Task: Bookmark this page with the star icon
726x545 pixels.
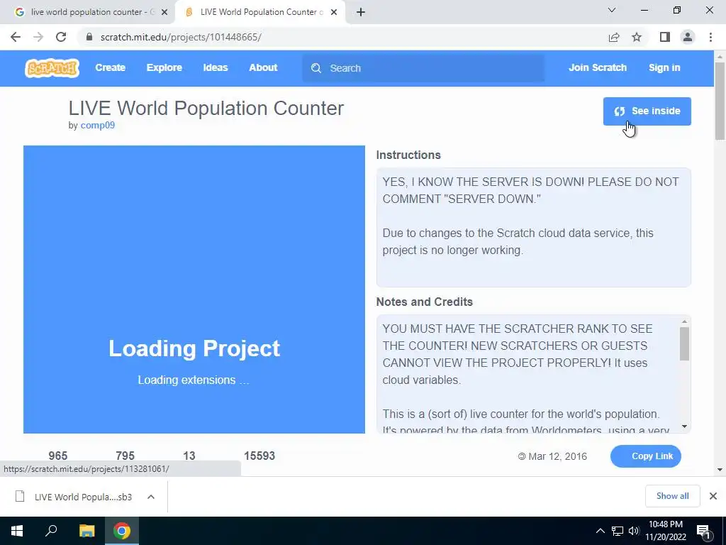Action: tap(637, 37)
